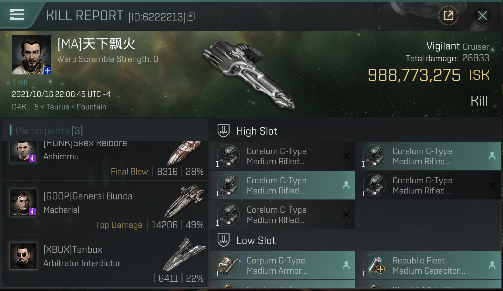Close the kill report window

[482, 16]
